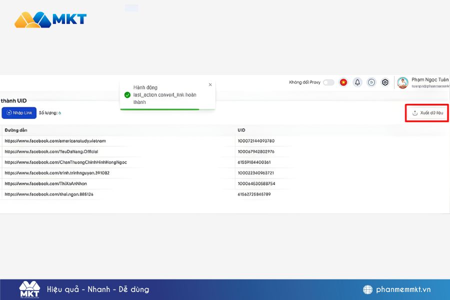Screen dimensions: 450x300
Task: Click the ThiXaAnNhon UID cell
Action: click(256, 183)
